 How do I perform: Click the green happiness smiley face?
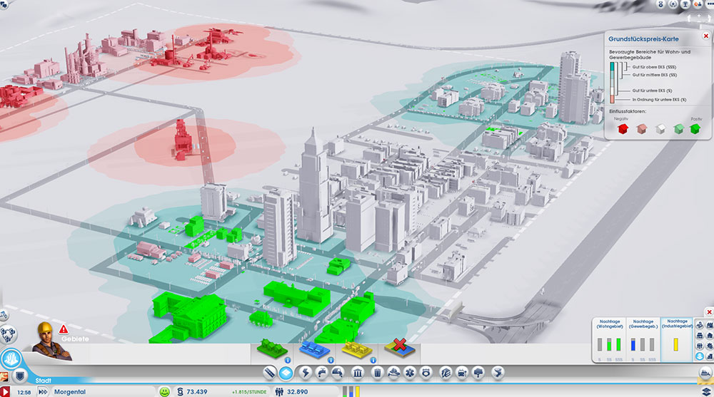click(x=164, y=391)
